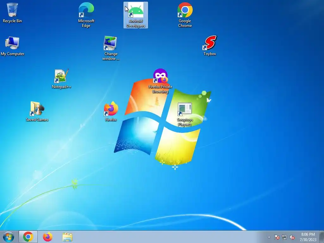Open Action Center flag tray icon
Image resolution: width=324 pixels, height=243 pixels.
pyautogui.click(x=277, y=237)
